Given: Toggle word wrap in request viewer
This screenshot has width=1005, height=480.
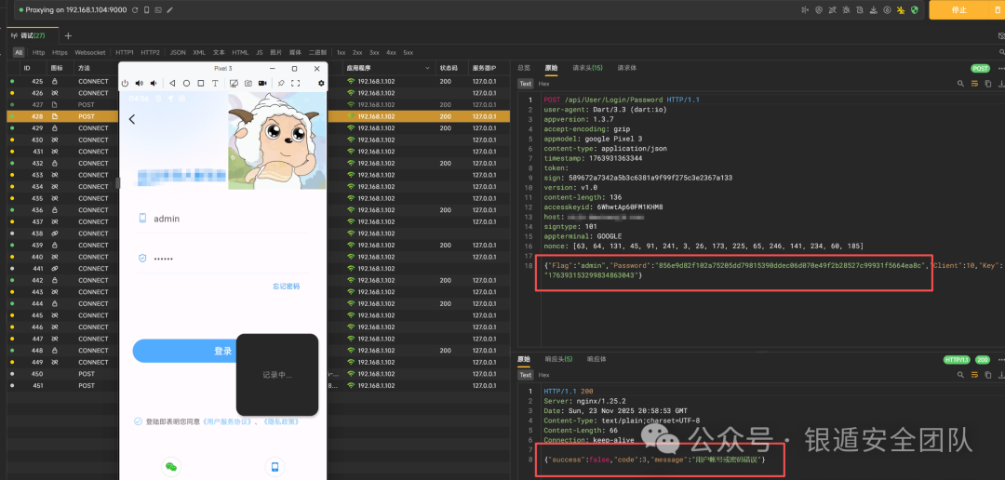Looking at the screenshot, I should pyautogui.click(x=974, y=84).
